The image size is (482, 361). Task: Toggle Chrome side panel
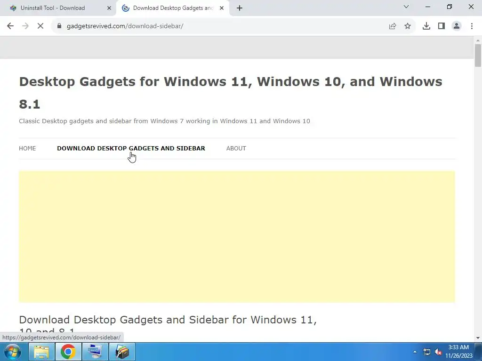tap(442, 26)
